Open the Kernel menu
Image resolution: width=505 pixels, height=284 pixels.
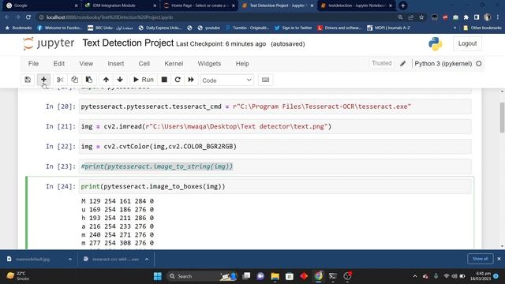(x=174, y=64)
